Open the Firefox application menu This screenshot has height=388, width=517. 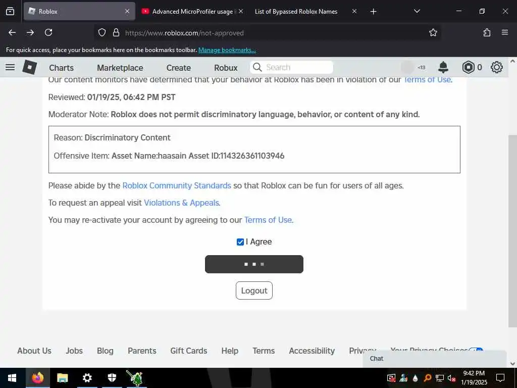(505, 33)
